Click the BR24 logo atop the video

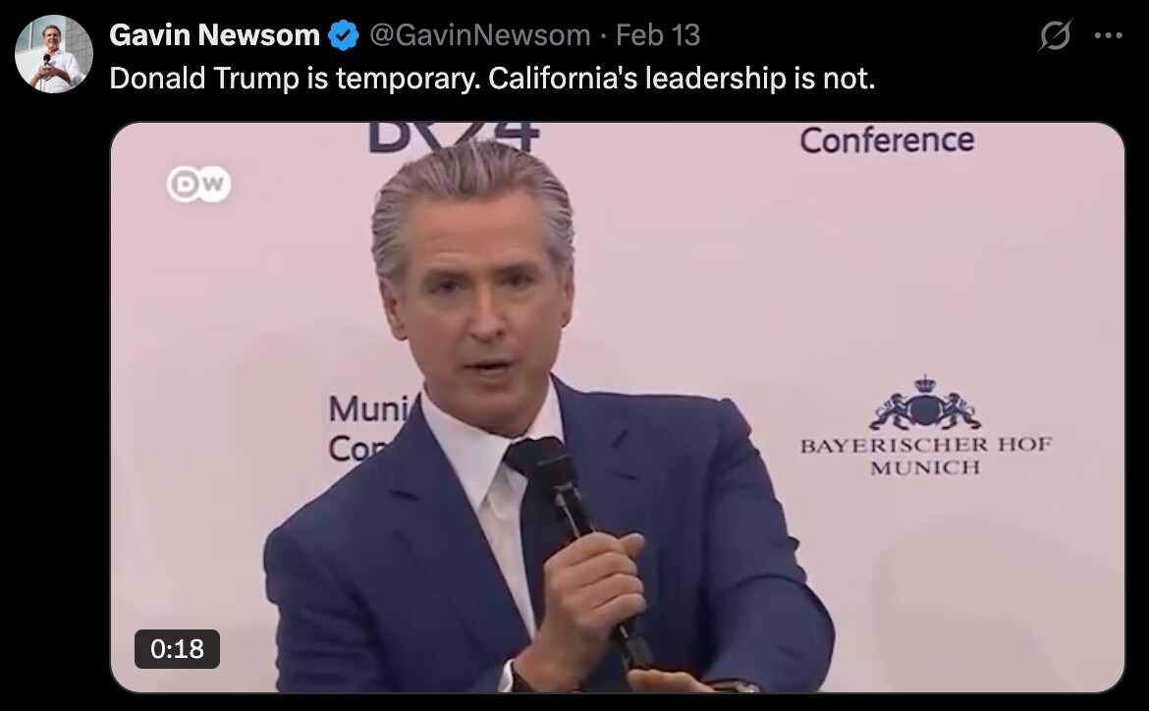coord(453,137)
